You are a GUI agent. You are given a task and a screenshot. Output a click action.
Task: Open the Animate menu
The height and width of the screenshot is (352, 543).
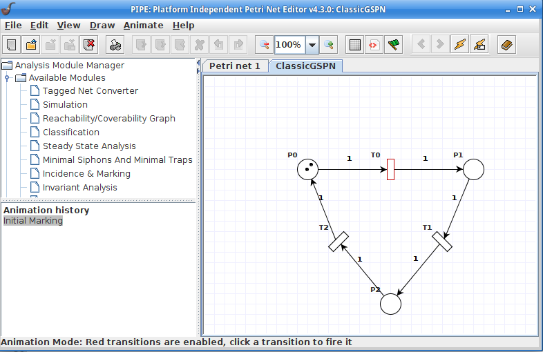pyautogui.click(x=143, y=25)
